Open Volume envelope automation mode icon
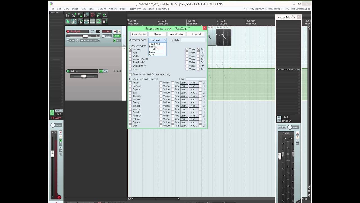360x203 pixels. click(x=105, y=71)
